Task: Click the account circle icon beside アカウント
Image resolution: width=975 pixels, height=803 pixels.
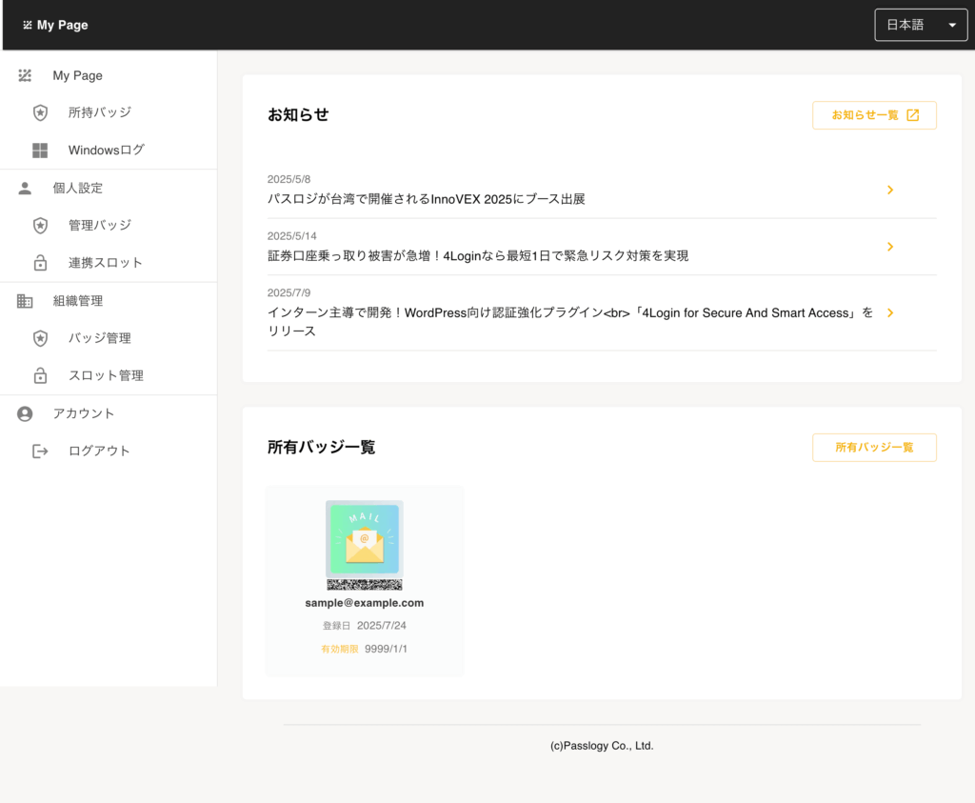Action: [25, 413]
